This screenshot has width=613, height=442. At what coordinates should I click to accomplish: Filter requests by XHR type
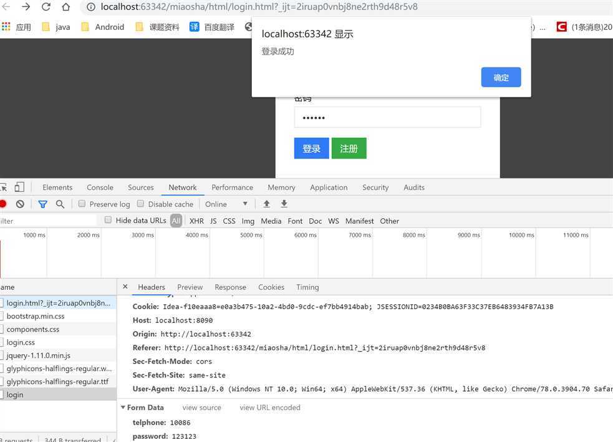coord(196,221)
